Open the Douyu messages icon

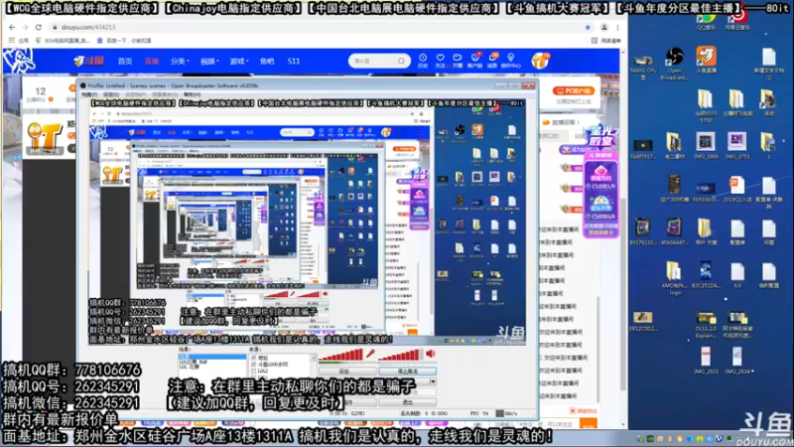(492, 61)
